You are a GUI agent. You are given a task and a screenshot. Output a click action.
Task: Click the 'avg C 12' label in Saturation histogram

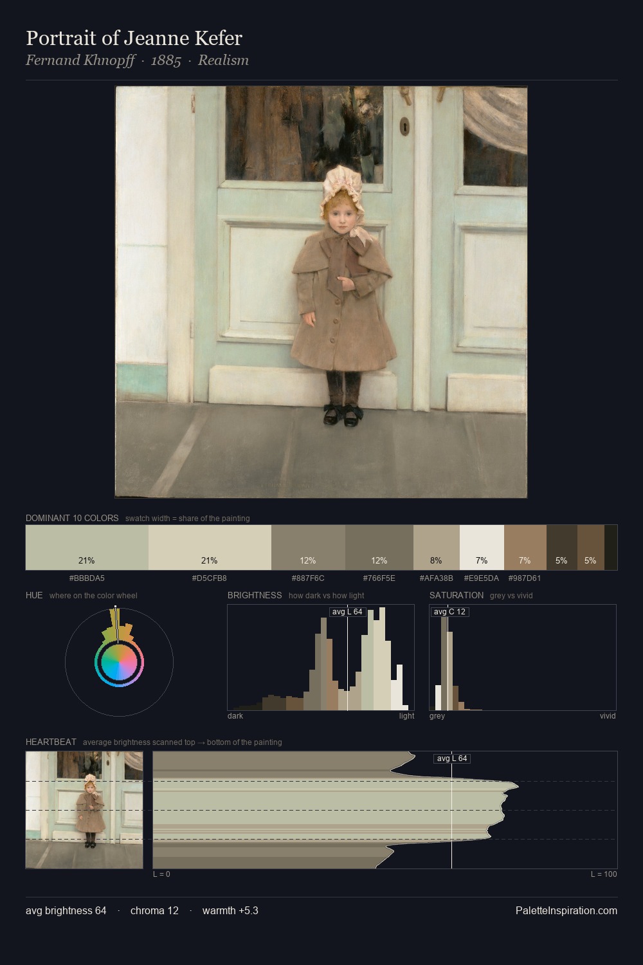449,612
